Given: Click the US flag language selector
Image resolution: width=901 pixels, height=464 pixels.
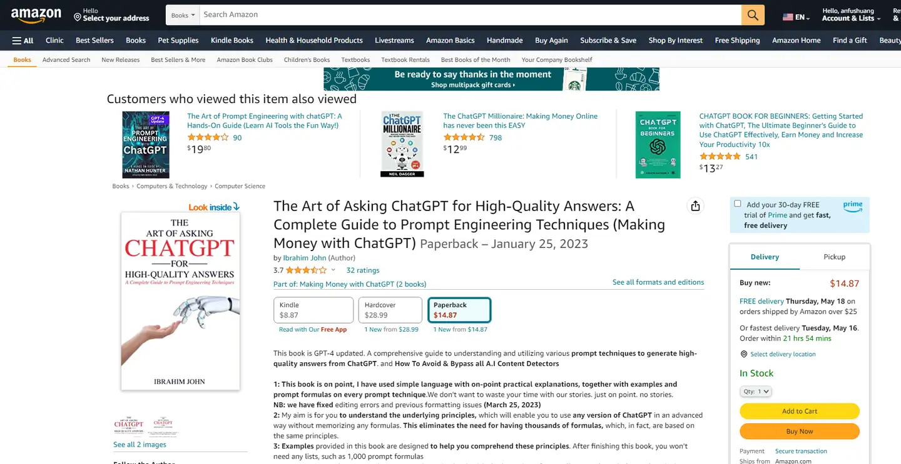Looking at the screenshot, I should pyautogui.click(x=796, y=17).
